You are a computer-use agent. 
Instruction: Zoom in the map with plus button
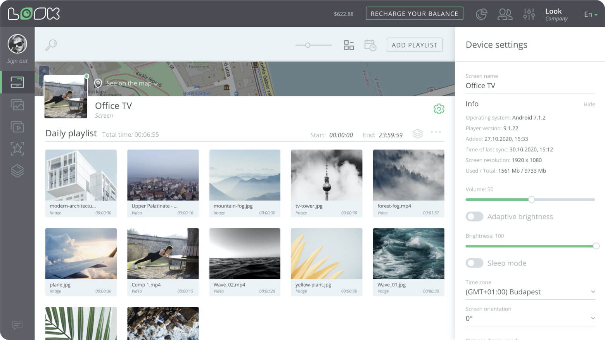click(x=44, y=71)
